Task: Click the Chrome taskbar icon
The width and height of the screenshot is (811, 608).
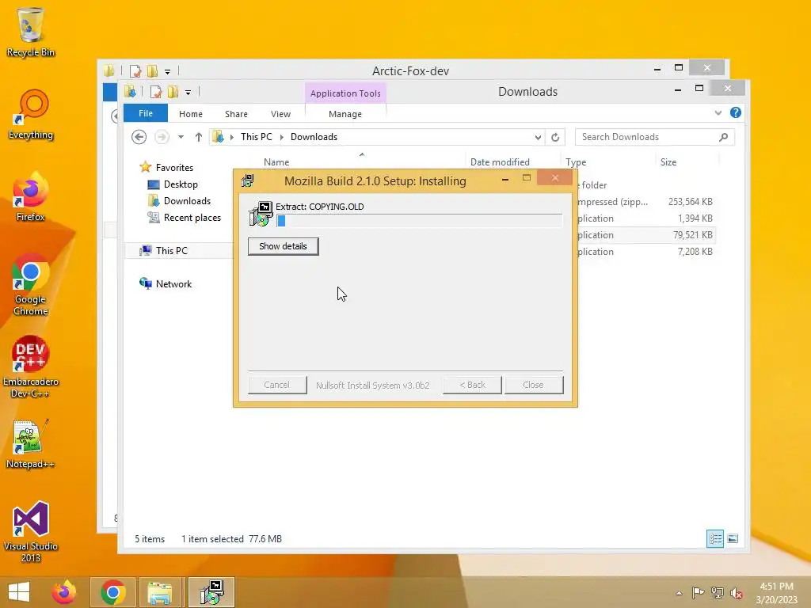Action: click(x=112, y=592)
